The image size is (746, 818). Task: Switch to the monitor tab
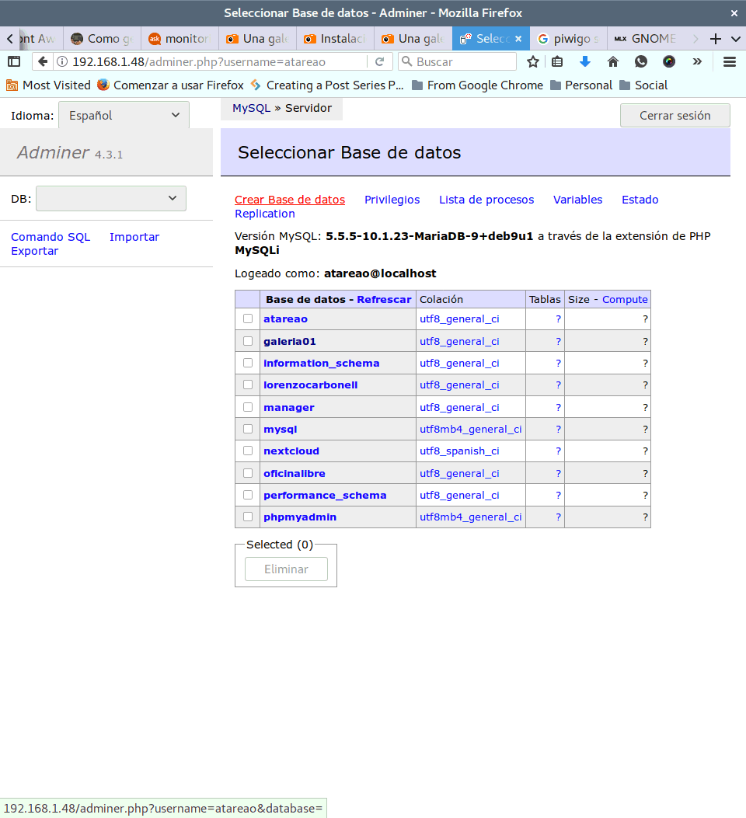click(180, 39)
